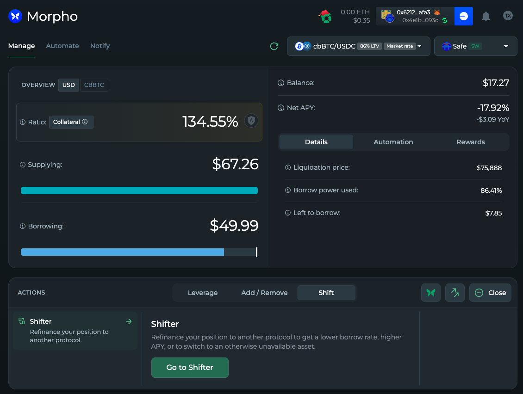Click the info icon next to Supplying

23,165
